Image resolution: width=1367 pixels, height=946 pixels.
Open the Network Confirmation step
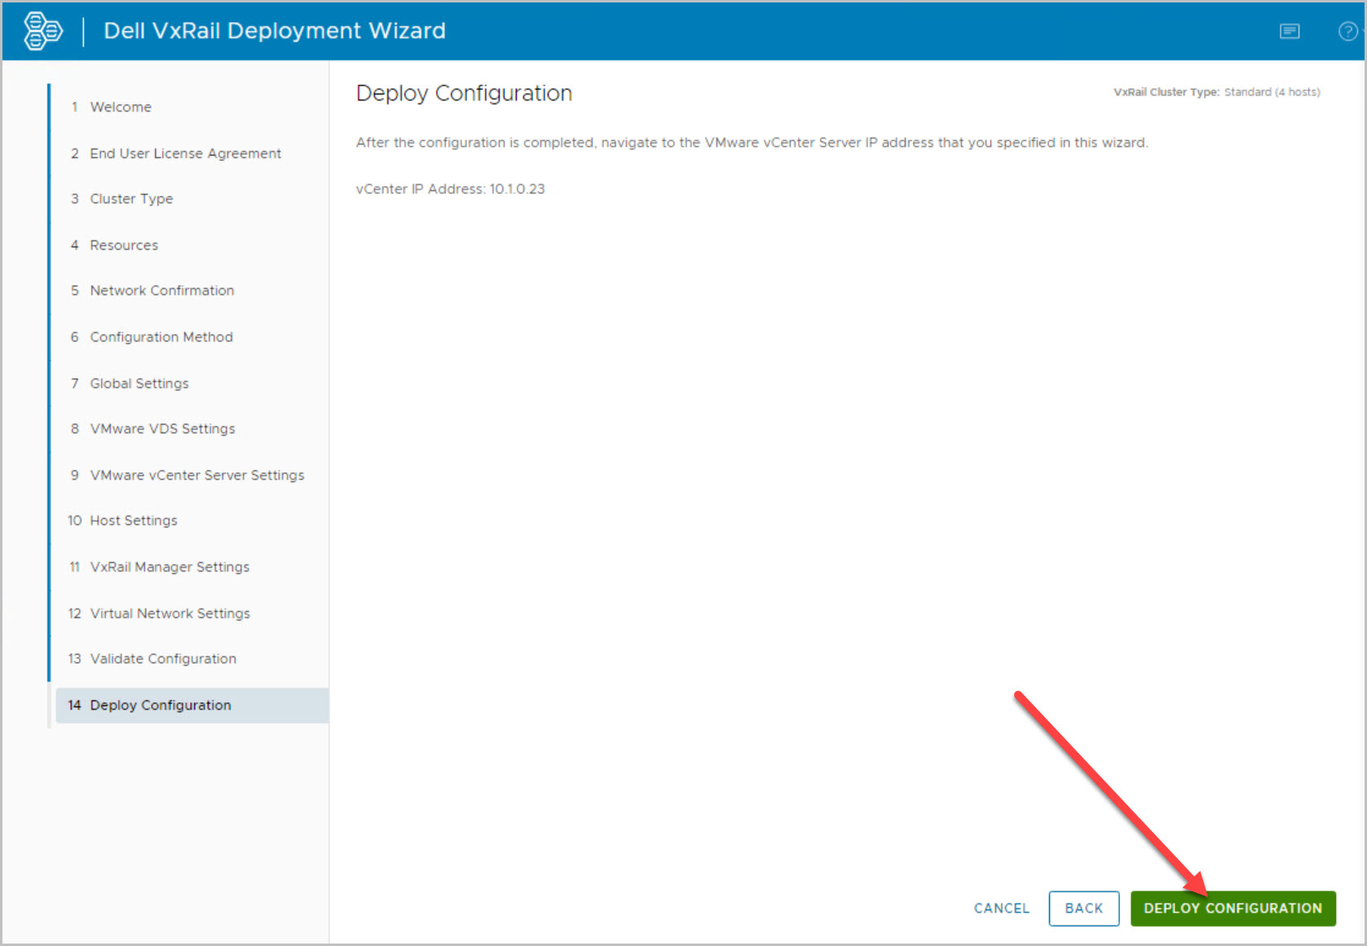pyautogui.click(x=161, y=290)
